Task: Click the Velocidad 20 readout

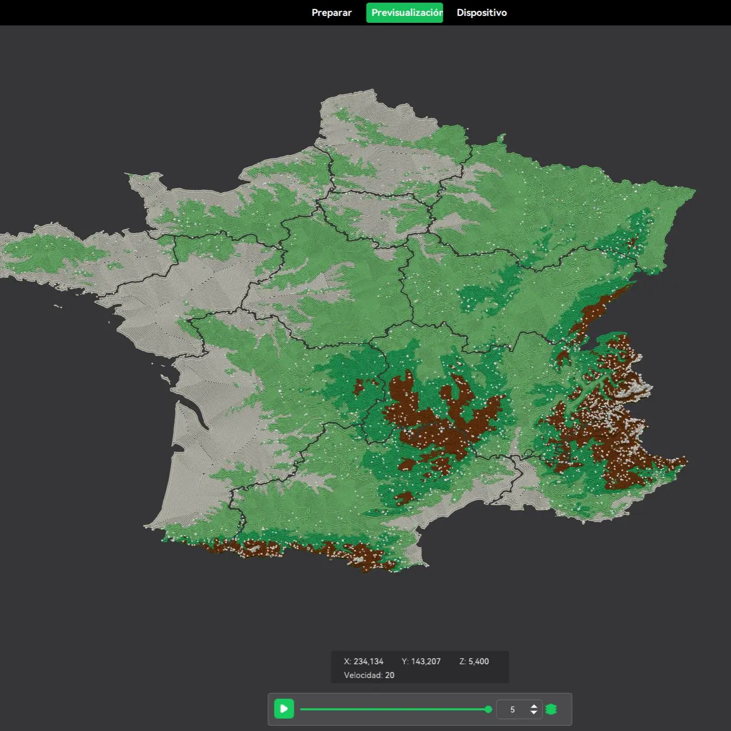Action: [x=369, y=675]
